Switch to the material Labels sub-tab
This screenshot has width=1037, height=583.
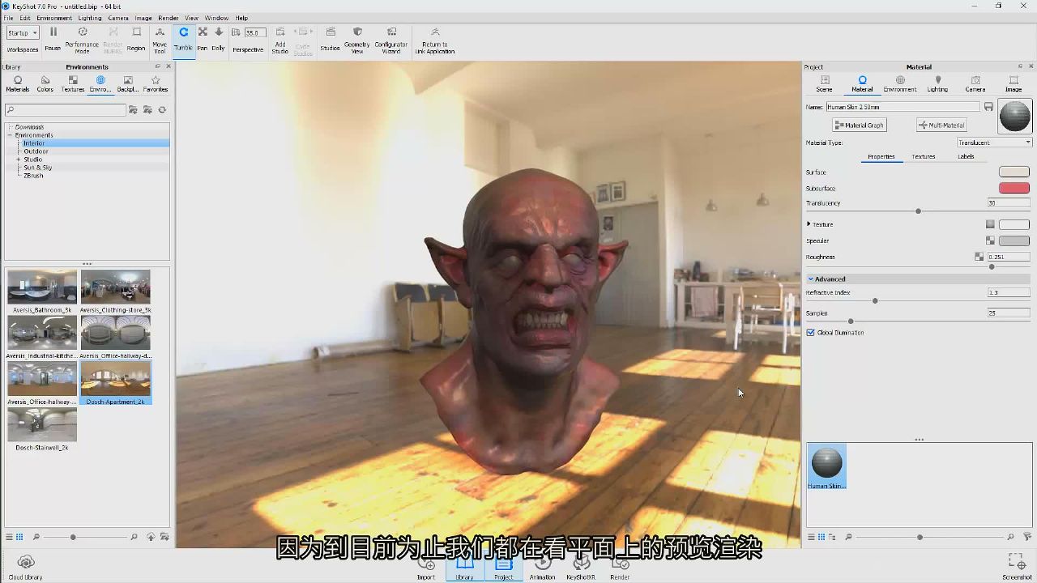966,156
